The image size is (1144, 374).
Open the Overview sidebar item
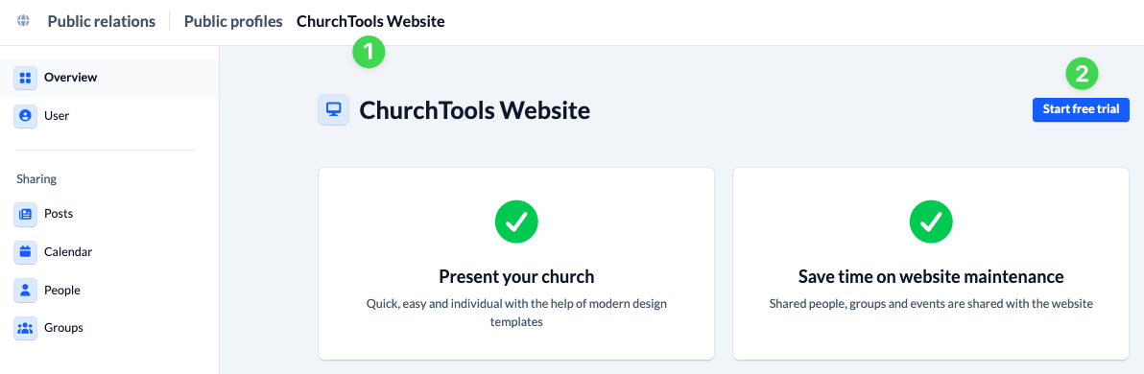pyautogui.click(x=109, y=78)
